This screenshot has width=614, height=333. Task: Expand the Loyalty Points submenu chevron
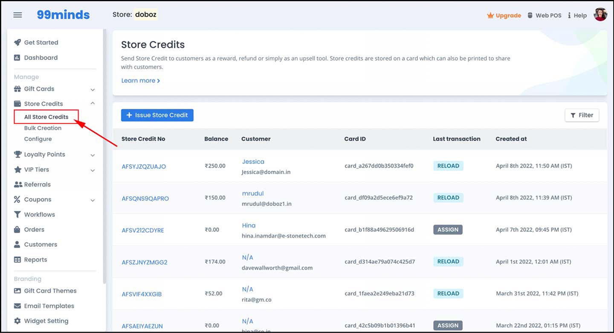click(x=93, y=155)
